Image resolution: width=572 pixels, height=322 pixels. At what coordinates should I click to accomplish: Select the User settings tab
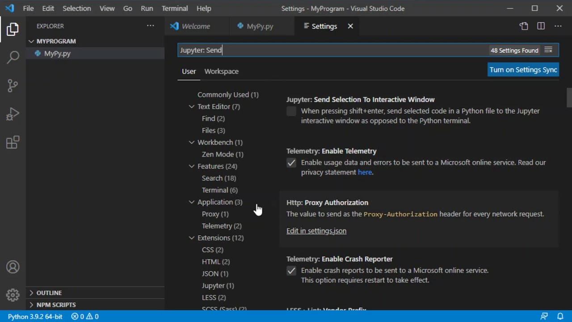tap(189, 72)
